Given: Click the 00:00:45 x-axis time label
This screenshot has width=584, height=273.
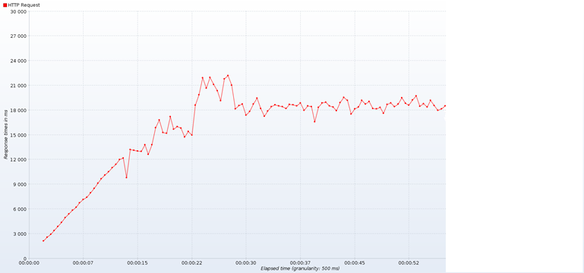Looking at the screenshot, I should coord(355,262).
